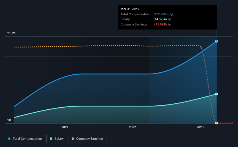
Task: Click the ₹13m y-axis label
Action: coord(11,33)
